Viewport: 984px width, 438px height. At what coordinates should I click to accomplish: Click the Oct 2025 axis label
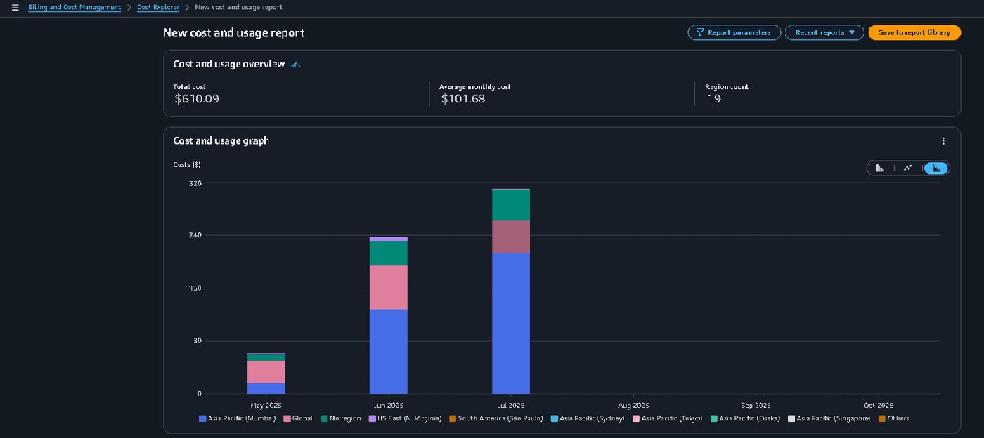coord(879,405)
